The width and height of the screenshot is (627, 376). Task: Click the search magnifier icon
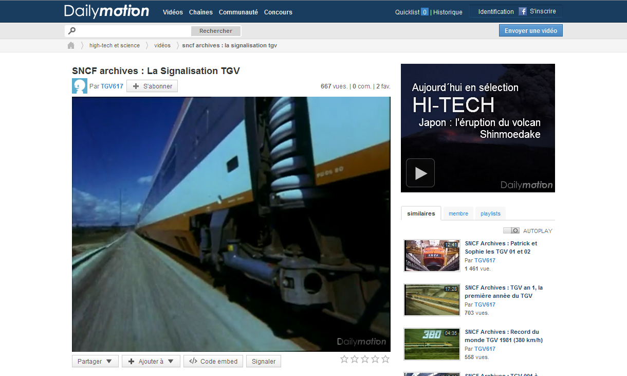[72, 31]
